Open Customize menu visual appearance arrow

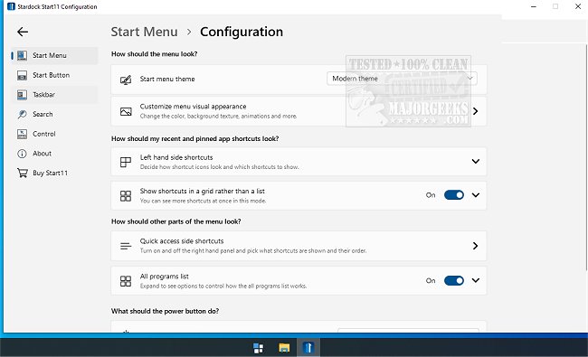476,111
